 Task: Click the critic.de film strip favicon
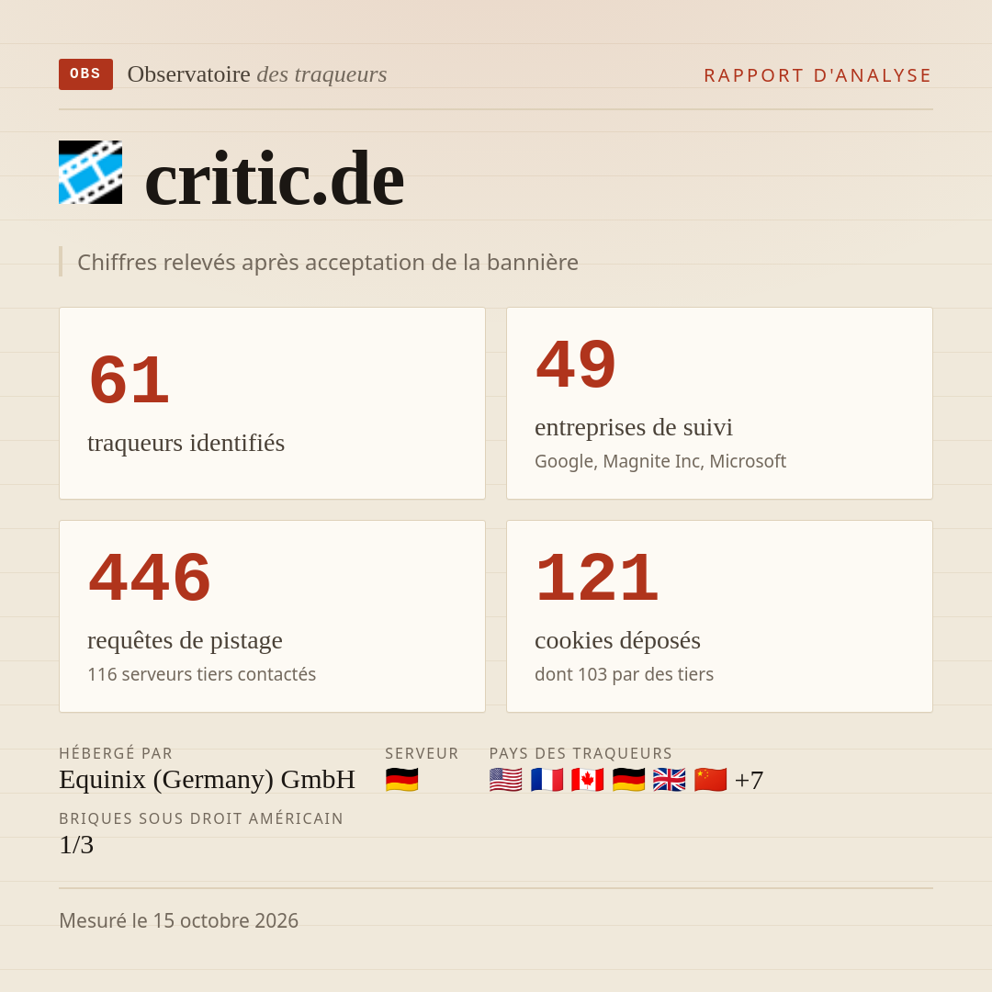[90, 172]
